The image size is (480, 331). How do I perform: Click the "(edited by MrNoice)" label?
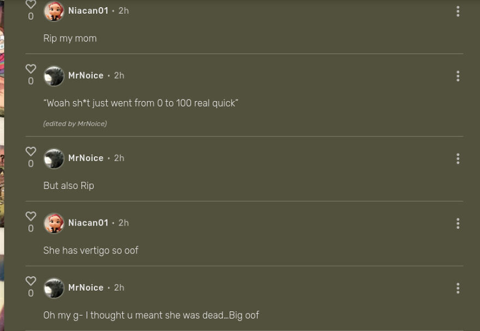75,123
